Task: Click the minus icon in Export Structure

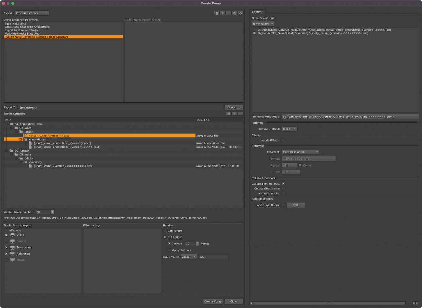Action: pos(240,114)
